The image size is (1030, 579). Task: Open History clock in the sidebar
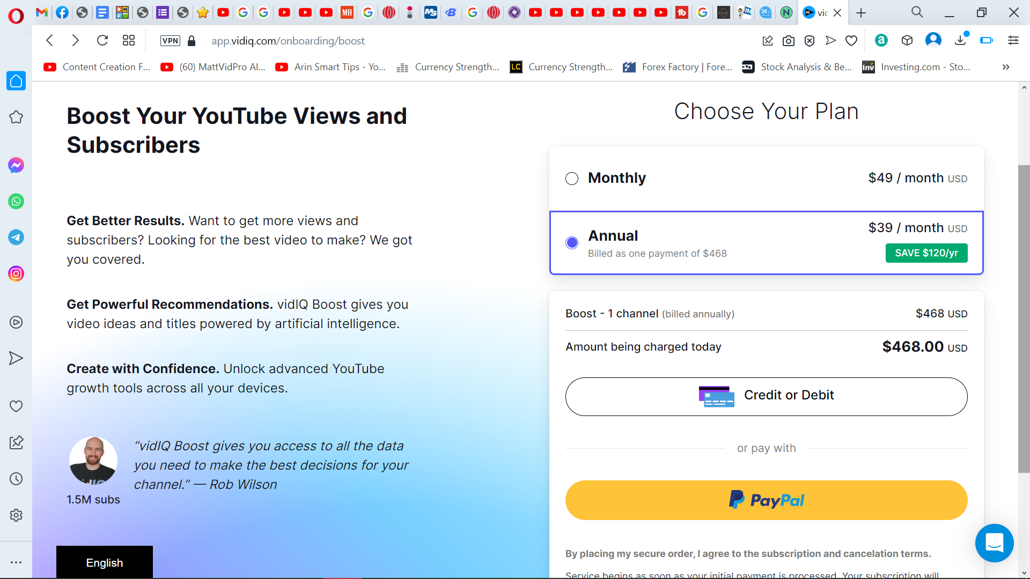click(x=16, y=479)
